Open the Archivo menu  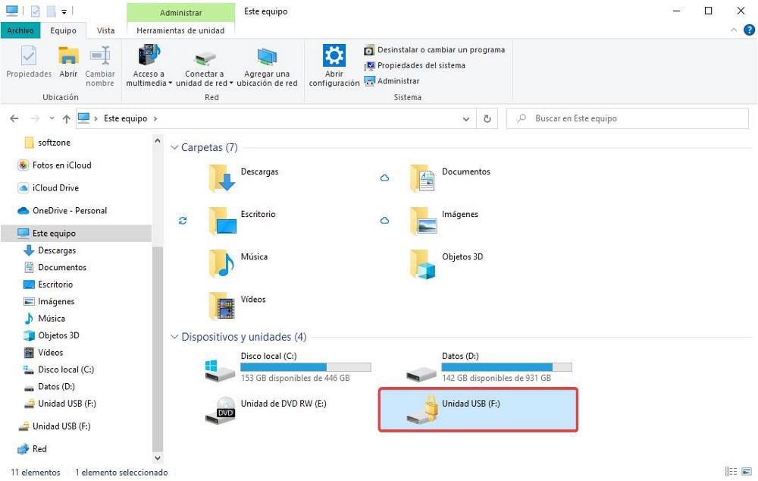coord(20,30)
